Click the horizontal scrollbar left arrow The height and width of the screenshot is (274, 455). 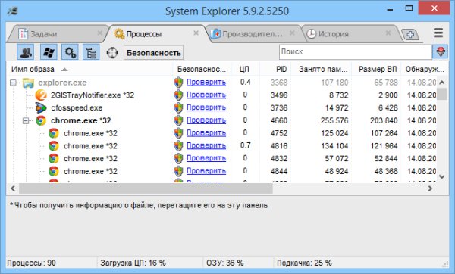click(13, 188)
